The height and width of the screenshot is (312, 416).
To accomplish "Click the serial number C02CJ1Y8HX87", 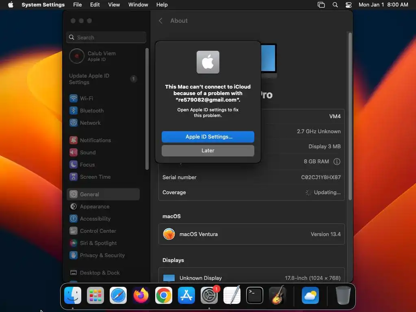I will point(321,177).
